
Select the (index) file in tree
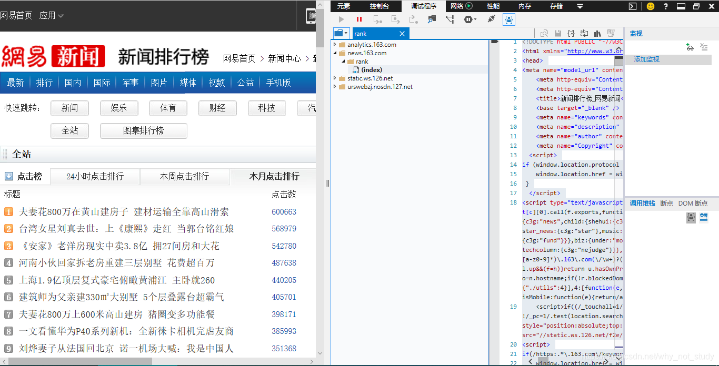372,70
